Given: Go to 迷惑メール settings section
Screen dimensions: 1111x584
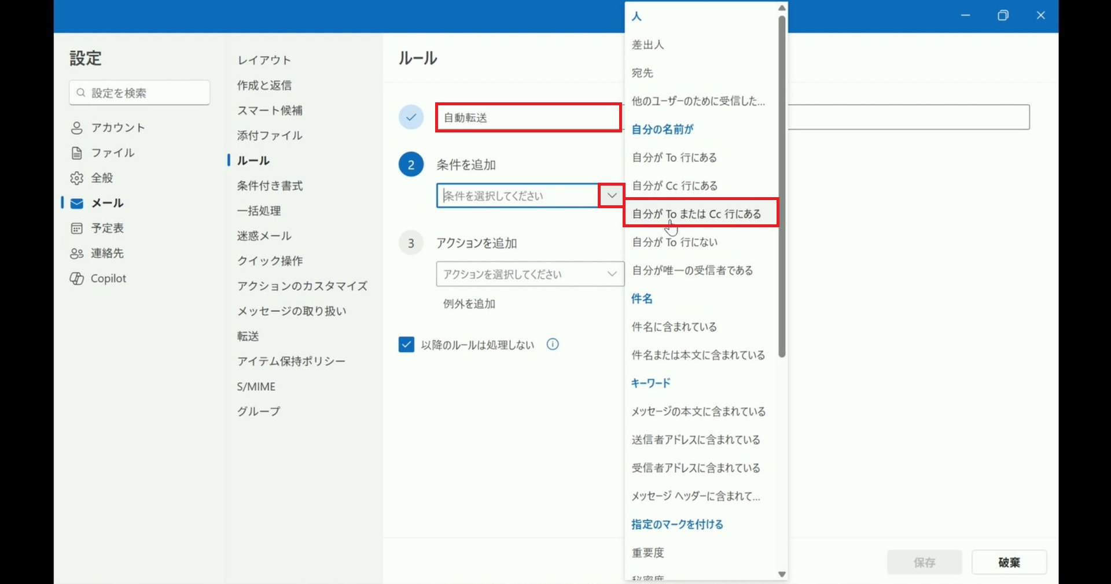Looking at the screenshot, I should tap(264, 236).
